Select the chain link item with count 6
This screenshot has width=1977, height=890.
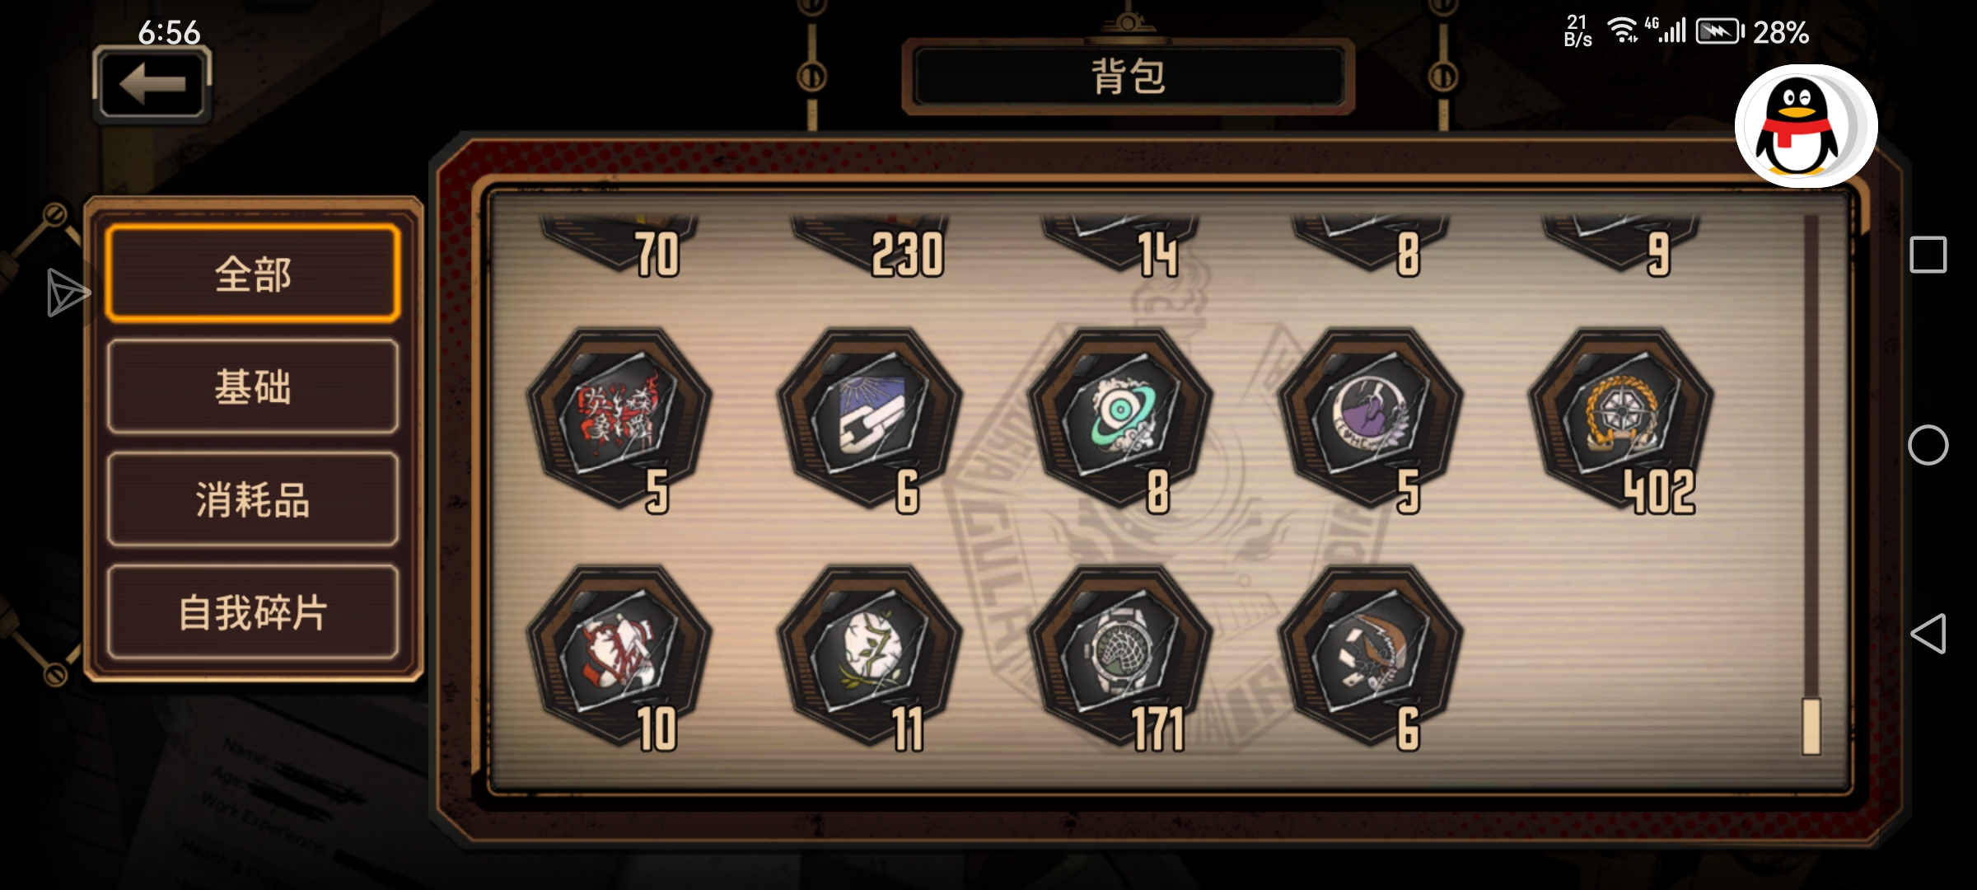click(870, 419)
